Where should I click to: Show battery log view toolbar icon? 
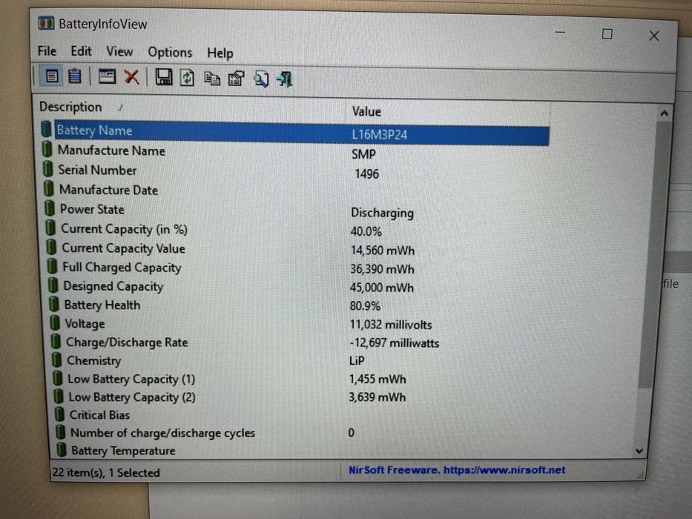click(75, 76)
